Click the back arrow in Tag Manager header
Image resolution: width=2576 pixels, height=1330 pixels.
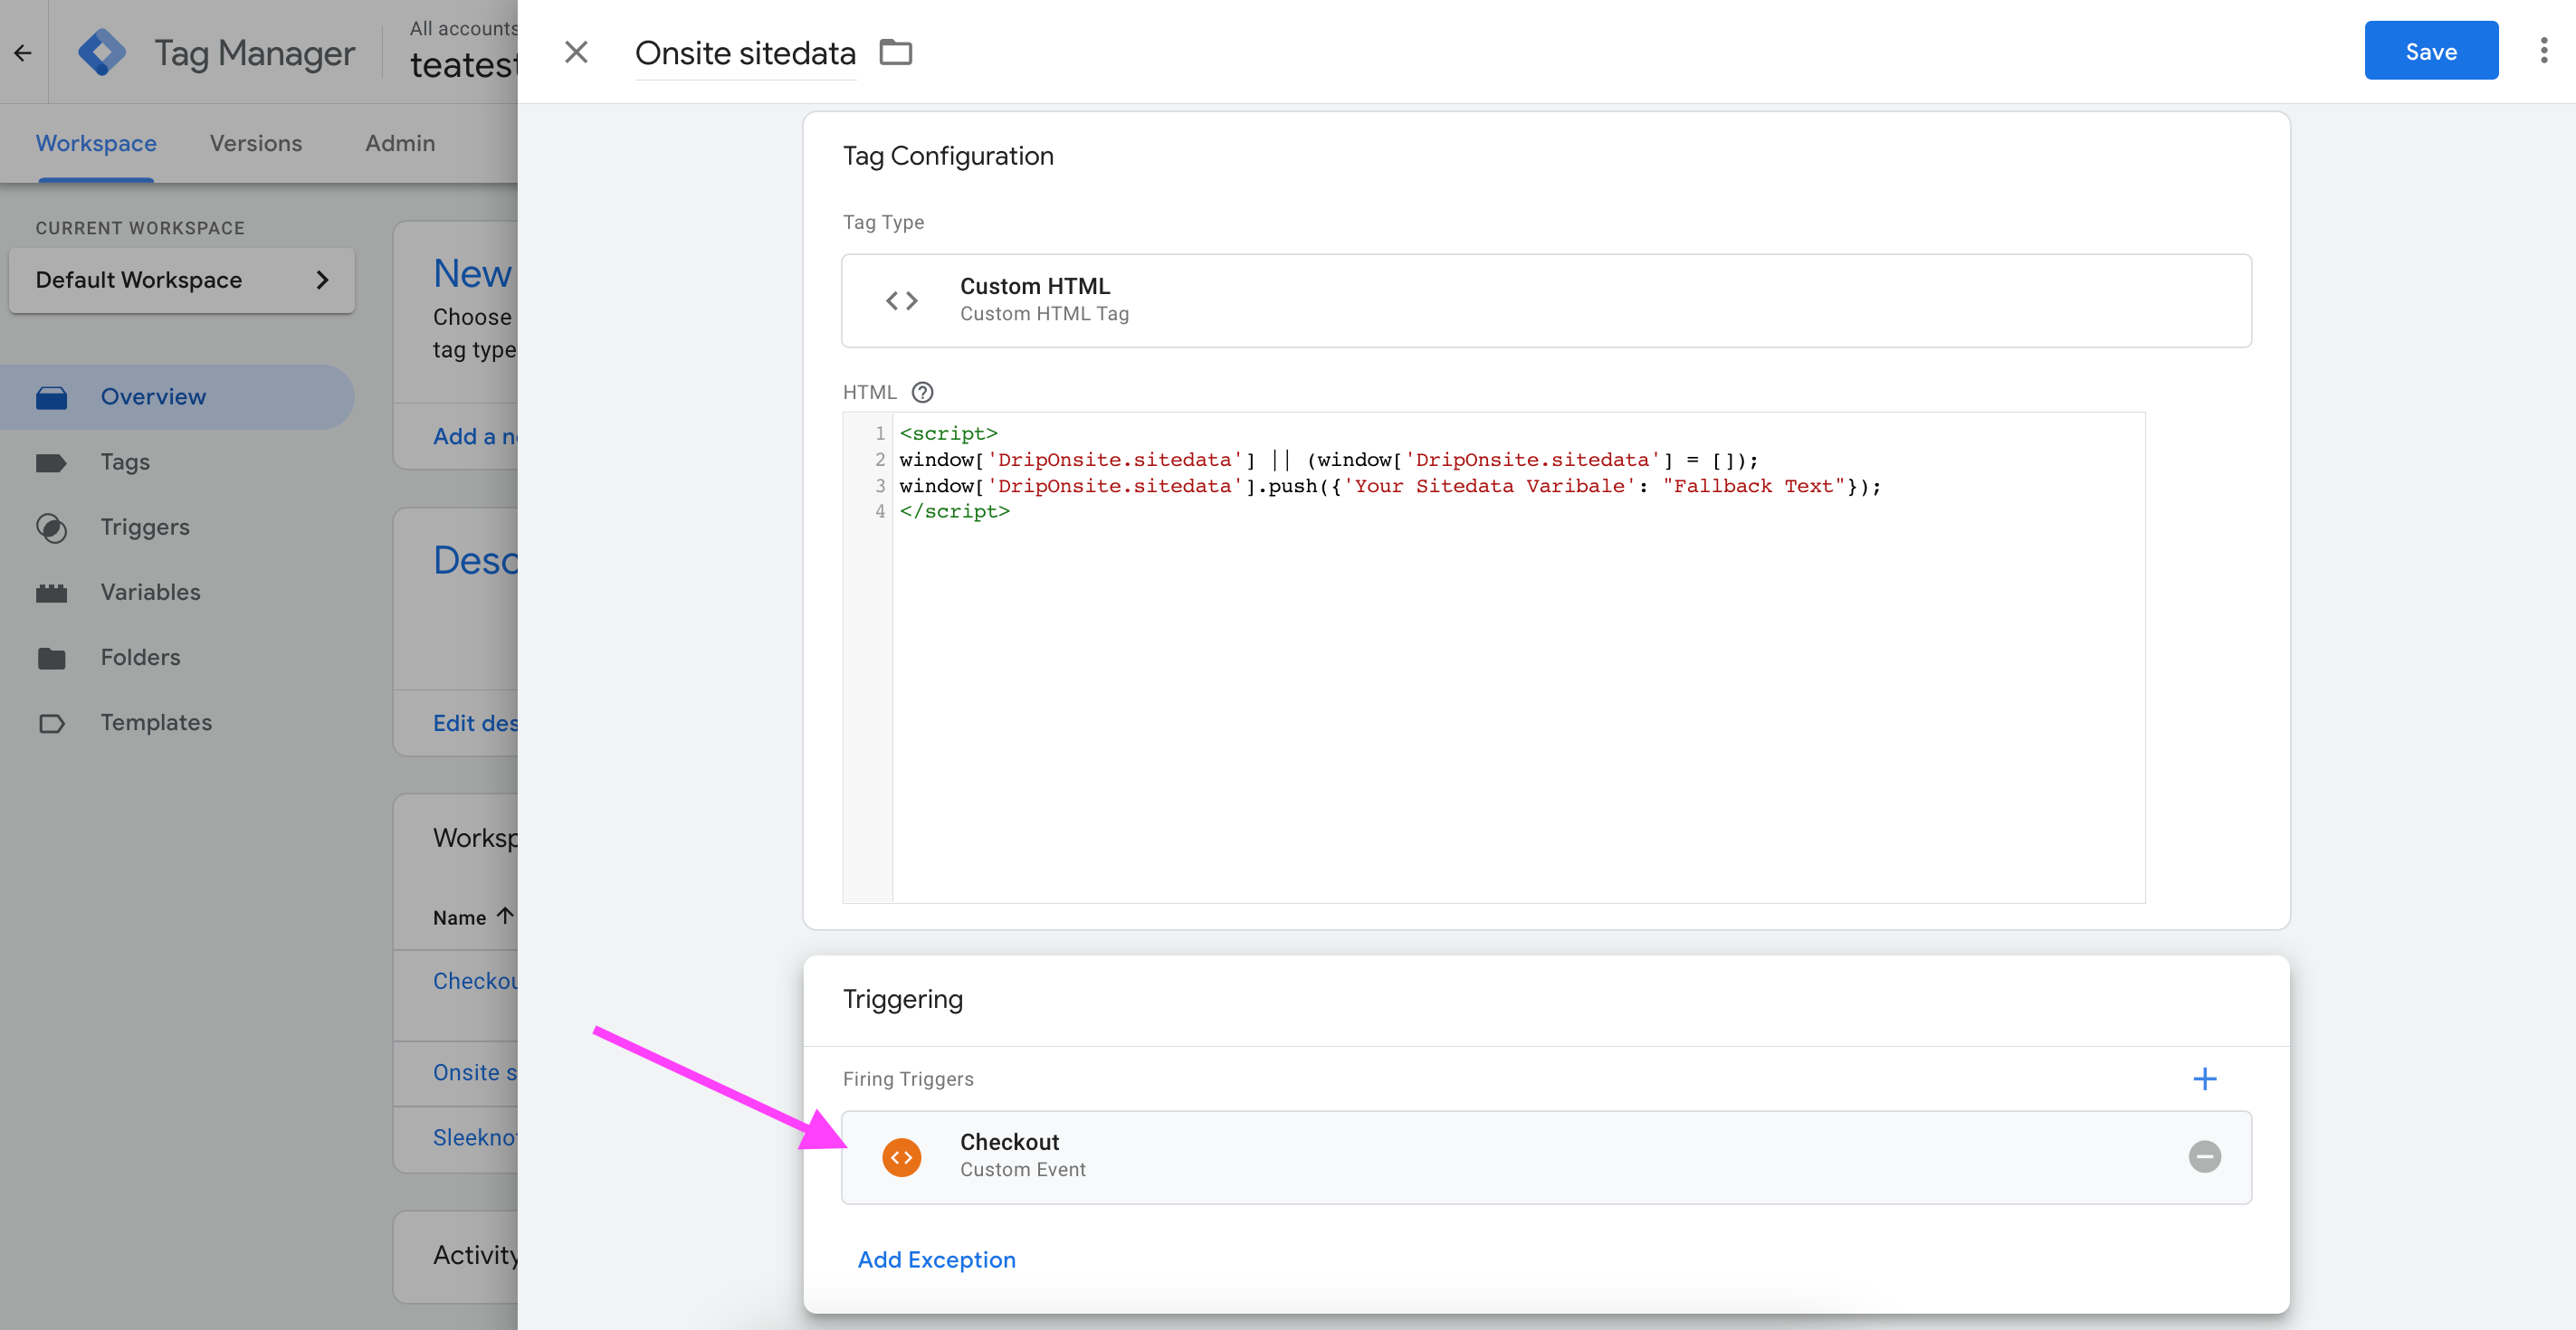coord(23,52)
